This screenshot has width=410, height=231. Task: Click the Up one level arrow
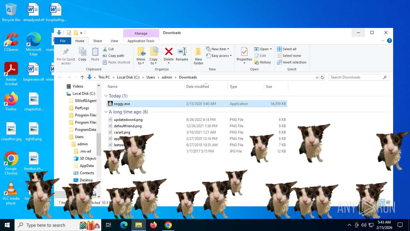[x=82, y=77]
